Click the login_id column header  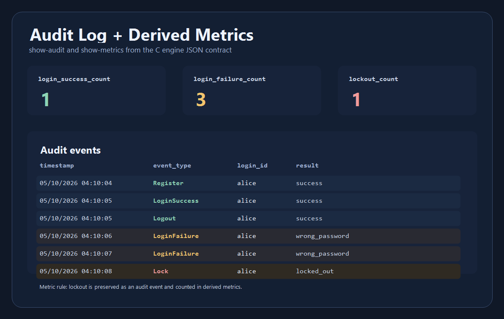252,165
